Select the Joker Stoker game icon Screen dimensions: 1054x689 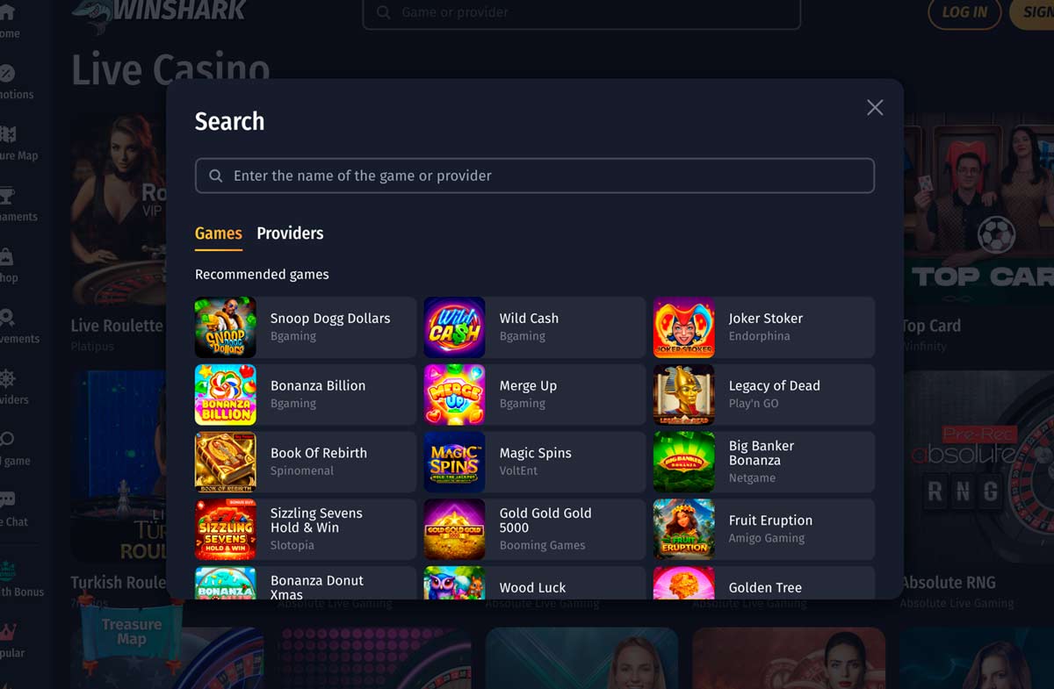(684, 327)
